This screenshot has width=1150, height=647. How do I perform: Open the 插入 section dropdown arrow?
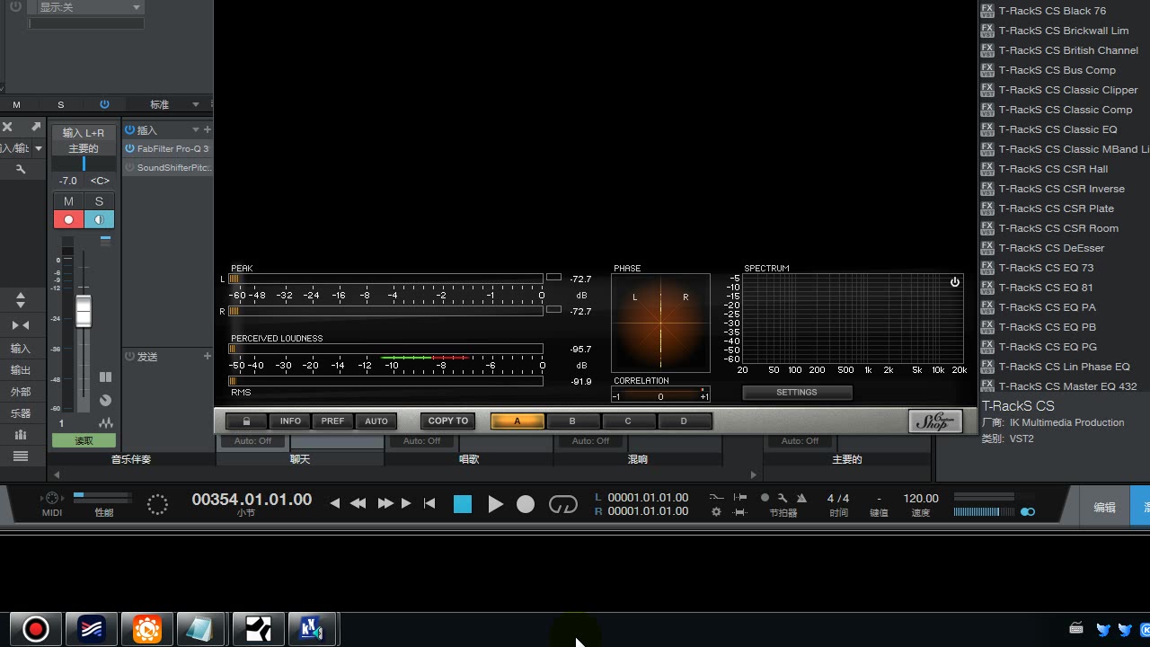coord(196,129)
